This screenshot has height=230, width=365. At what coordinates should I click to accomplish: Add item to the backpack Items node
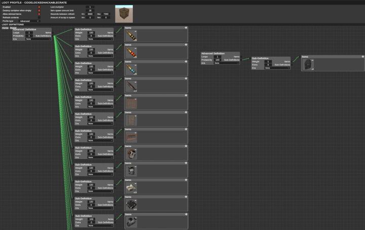(362, 57)
